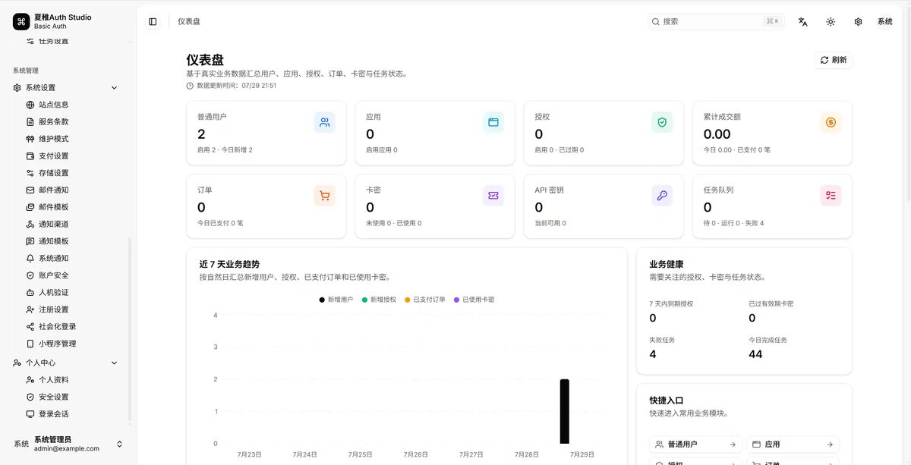
Task: Click the share icon beside 社会化登录
Action: tap(30, 326)
